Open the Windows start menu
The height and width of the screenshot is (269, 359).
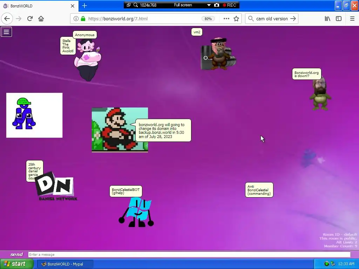coord(16,264)
